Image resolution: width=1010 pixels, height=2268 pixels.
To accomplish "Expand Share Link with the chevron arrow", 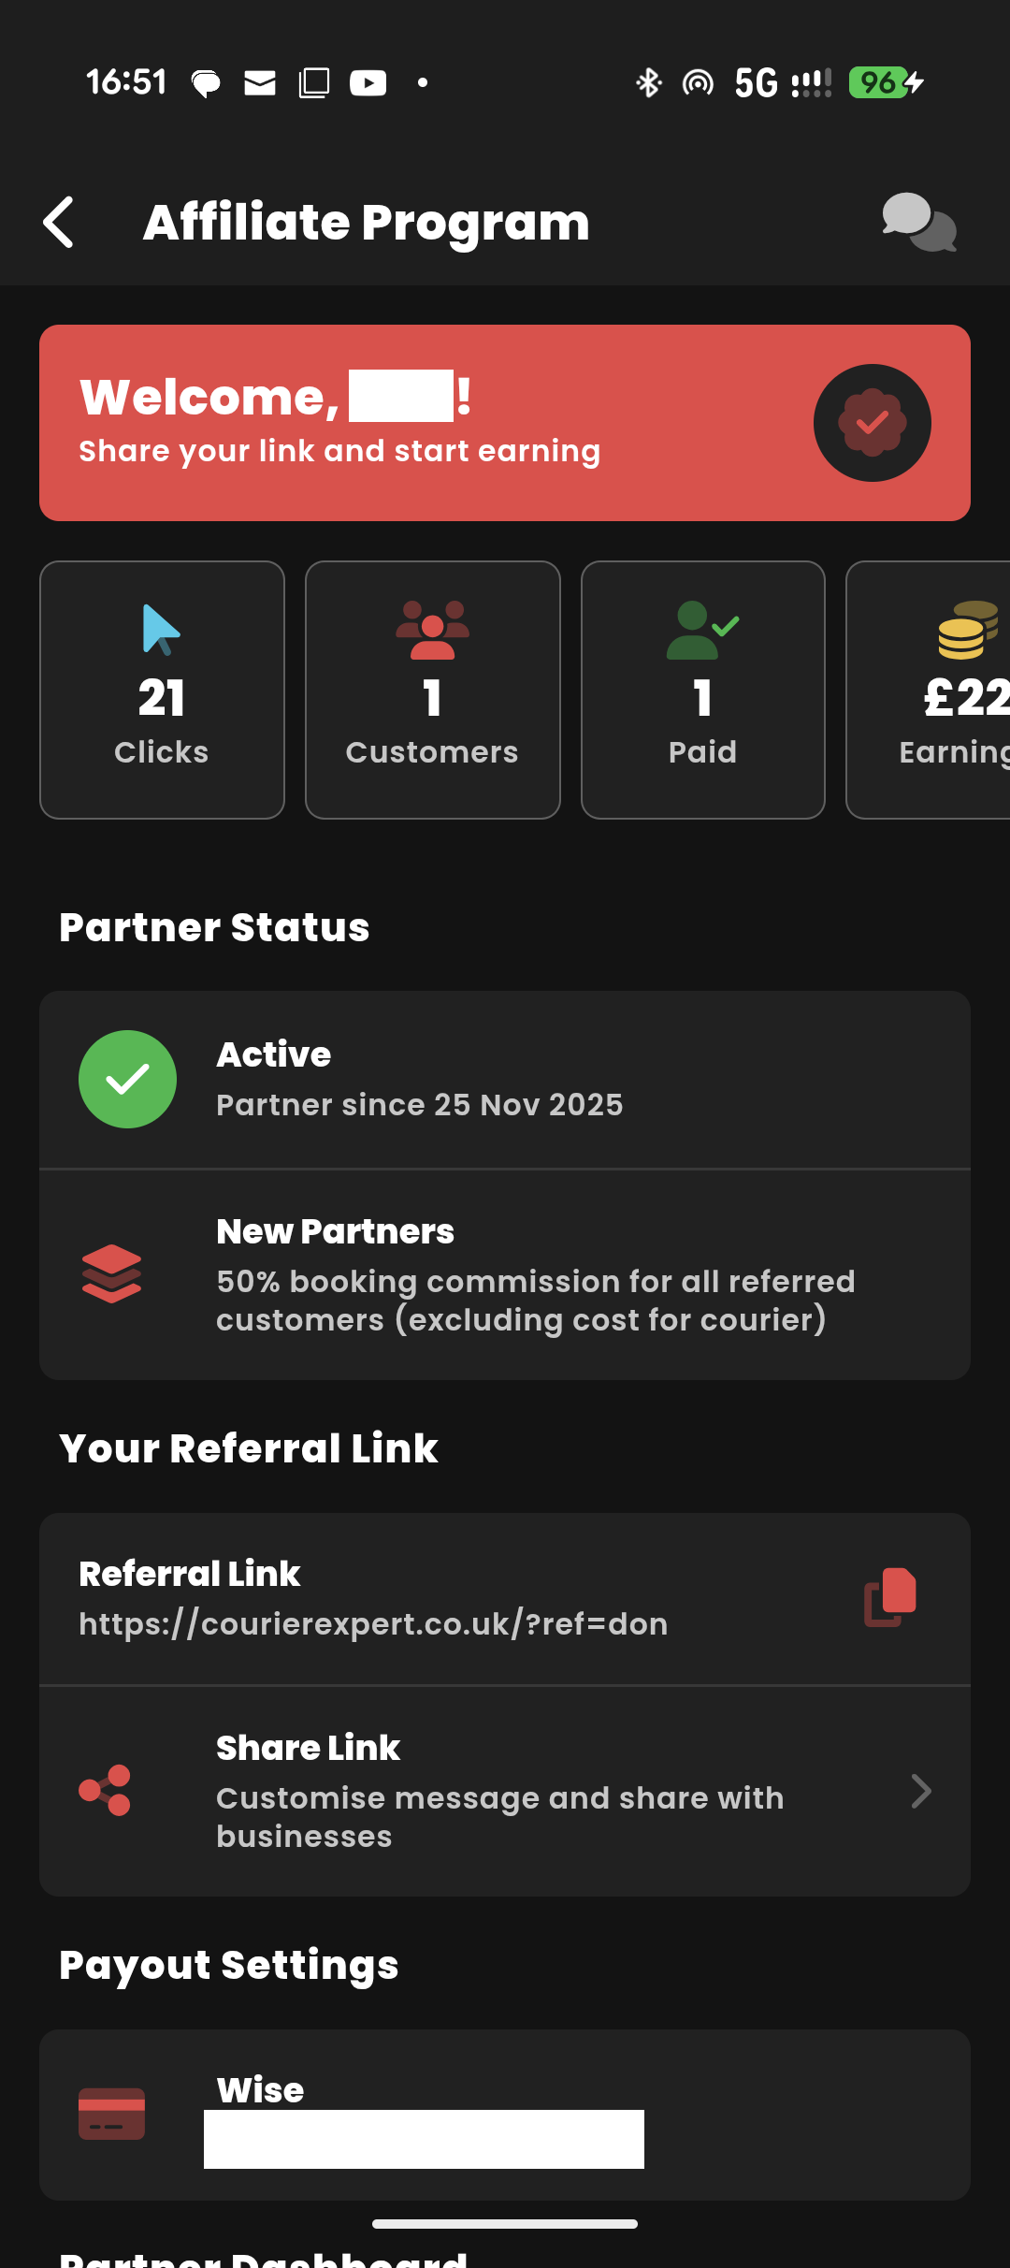I will (920, 1791).
